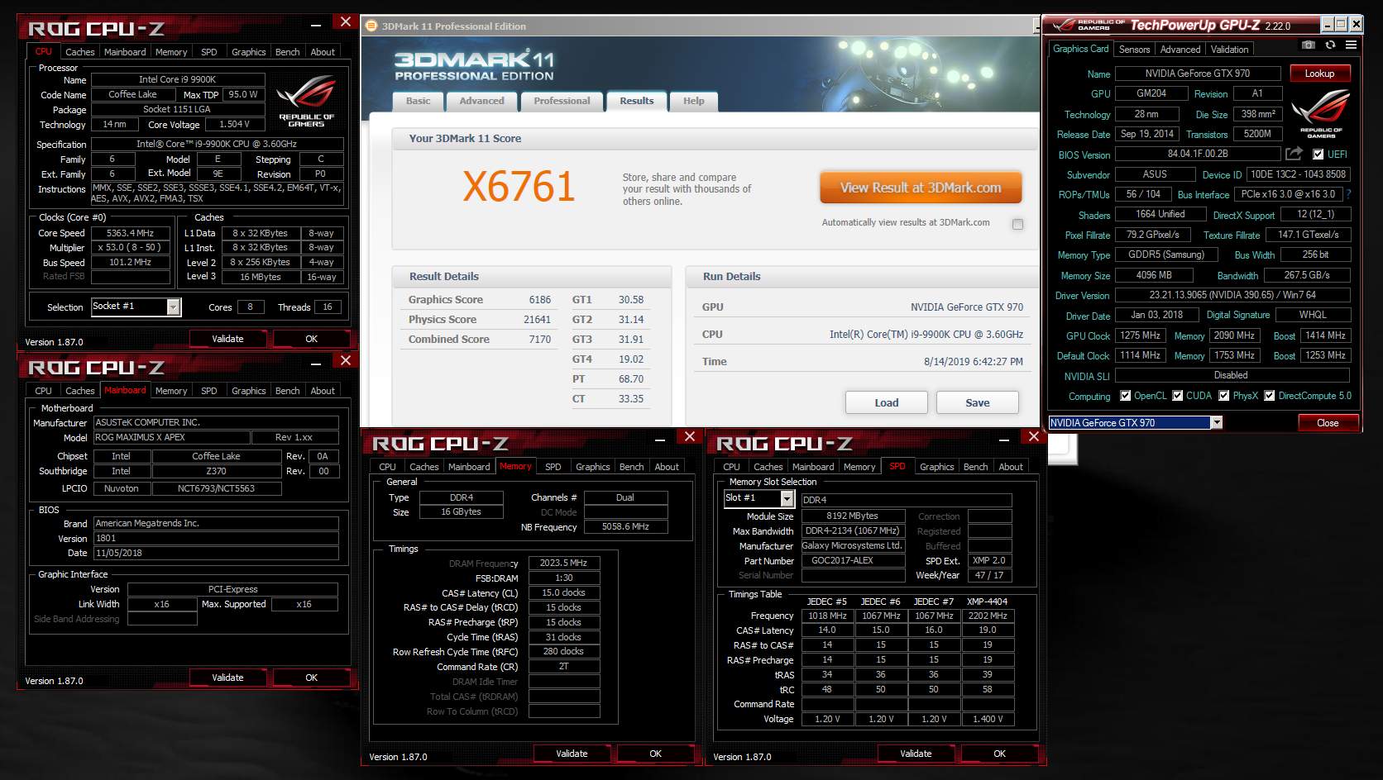Toggle the UEFI checkbox in GPU-Z

pos(1318,155)
